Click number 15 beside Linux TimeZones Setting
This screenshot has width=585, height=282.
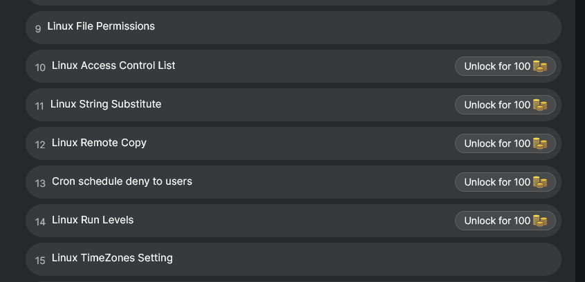point(40,261)
